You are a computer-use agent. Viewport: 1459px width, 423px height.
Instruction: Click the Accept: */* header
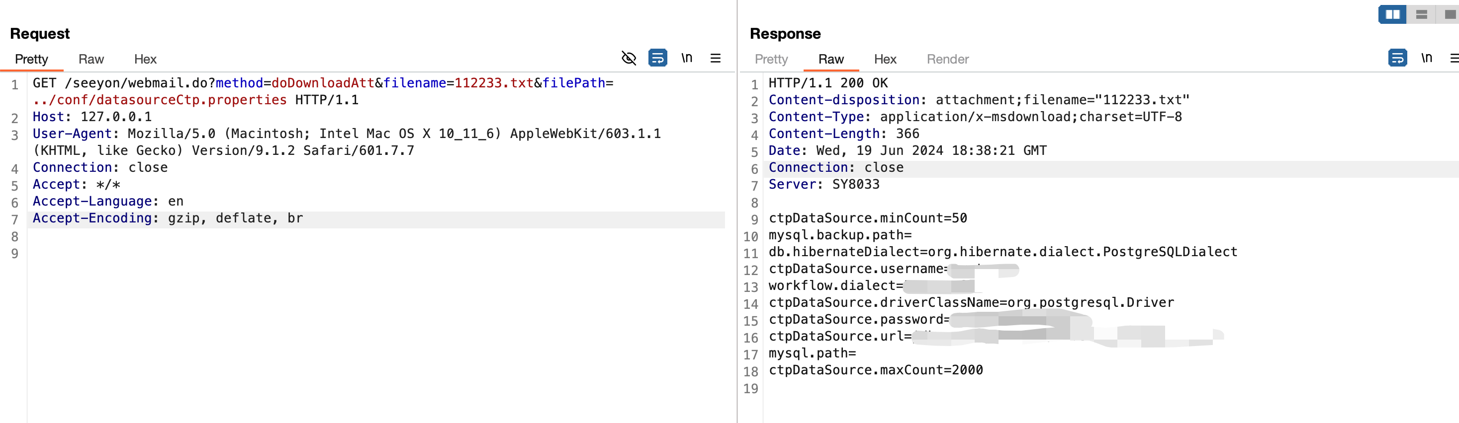point(77,185)
